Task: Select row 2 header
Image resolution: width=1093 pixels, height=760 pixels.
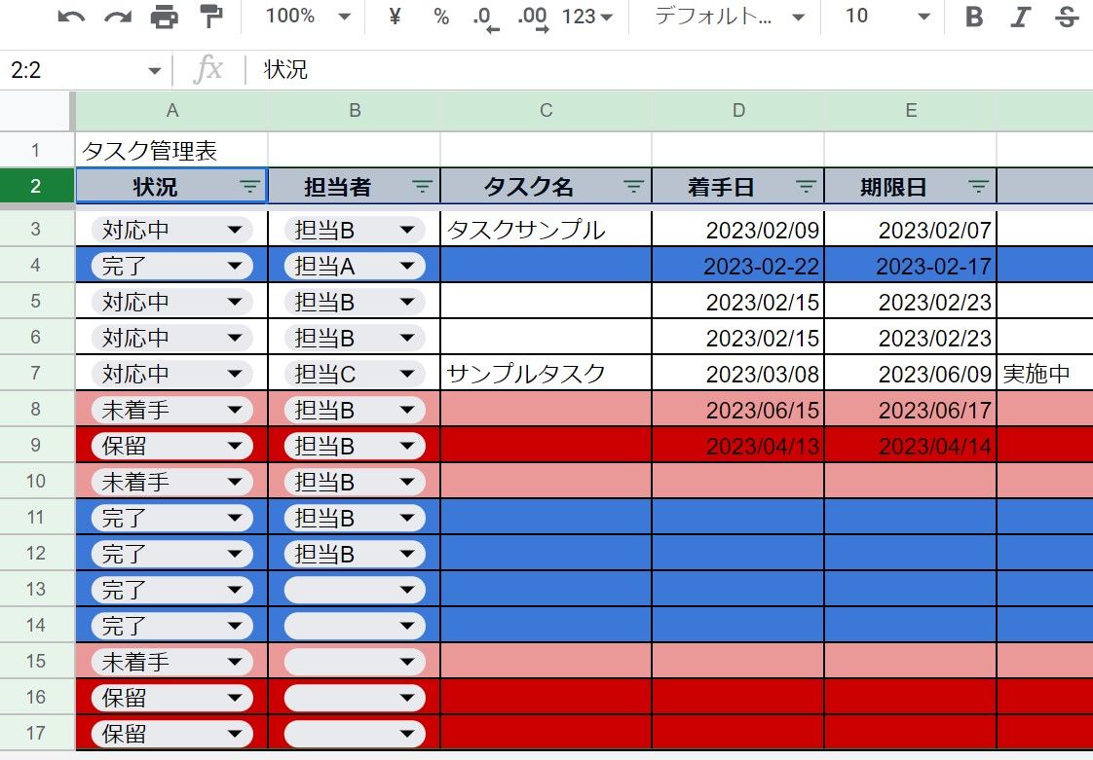Action: pos(36,186)
